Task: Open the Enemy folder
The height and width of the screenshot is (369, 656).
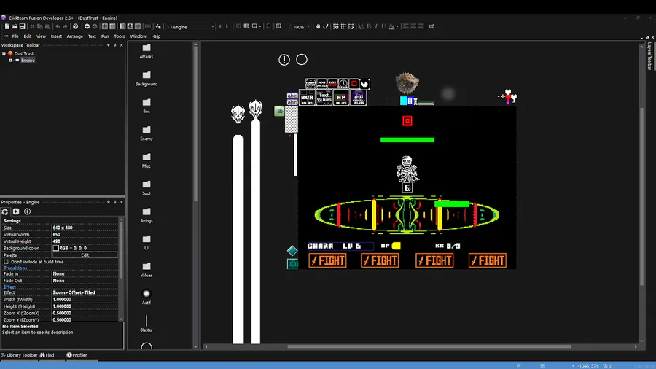Action: click(146, 133)
